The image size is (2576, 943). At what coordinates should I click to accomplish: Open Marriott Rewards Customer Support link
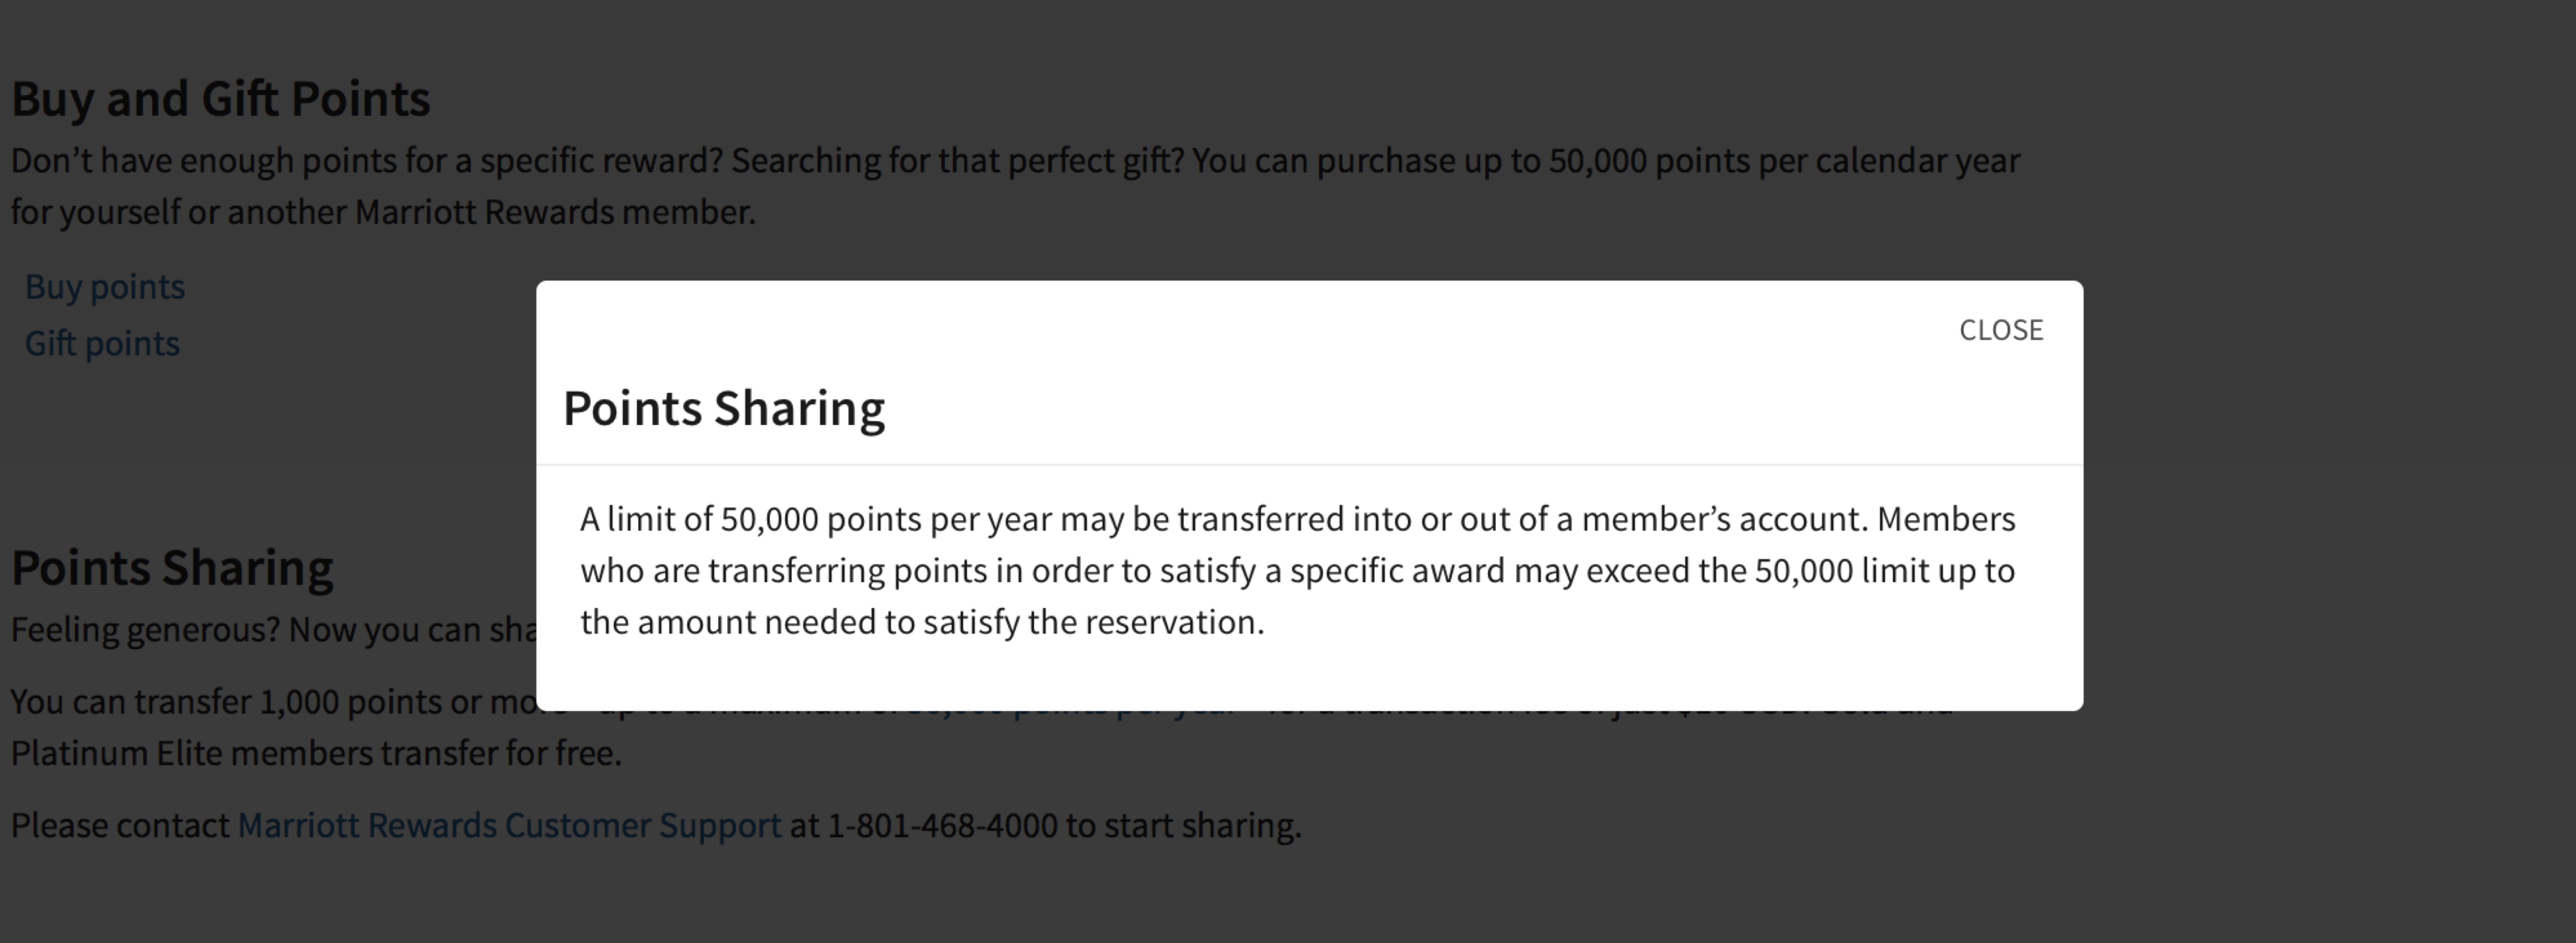[509, 825]
